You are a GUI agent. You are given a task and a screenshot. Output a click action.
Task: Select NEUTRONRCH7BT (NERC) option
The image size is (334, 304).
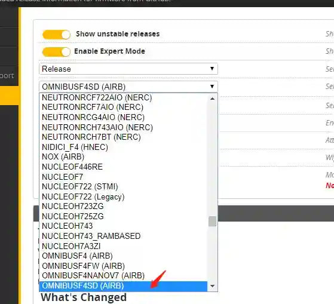[x=123, y=137]
